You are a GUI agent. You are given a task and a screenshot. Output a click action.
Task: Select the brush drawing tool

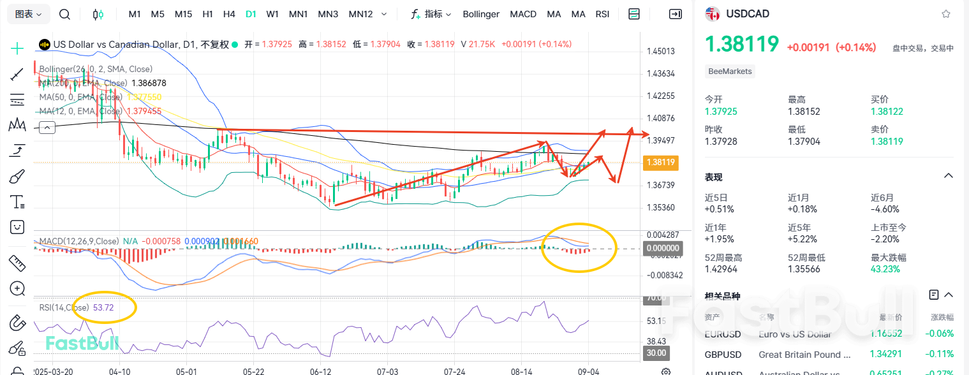(x=17, y=176)
